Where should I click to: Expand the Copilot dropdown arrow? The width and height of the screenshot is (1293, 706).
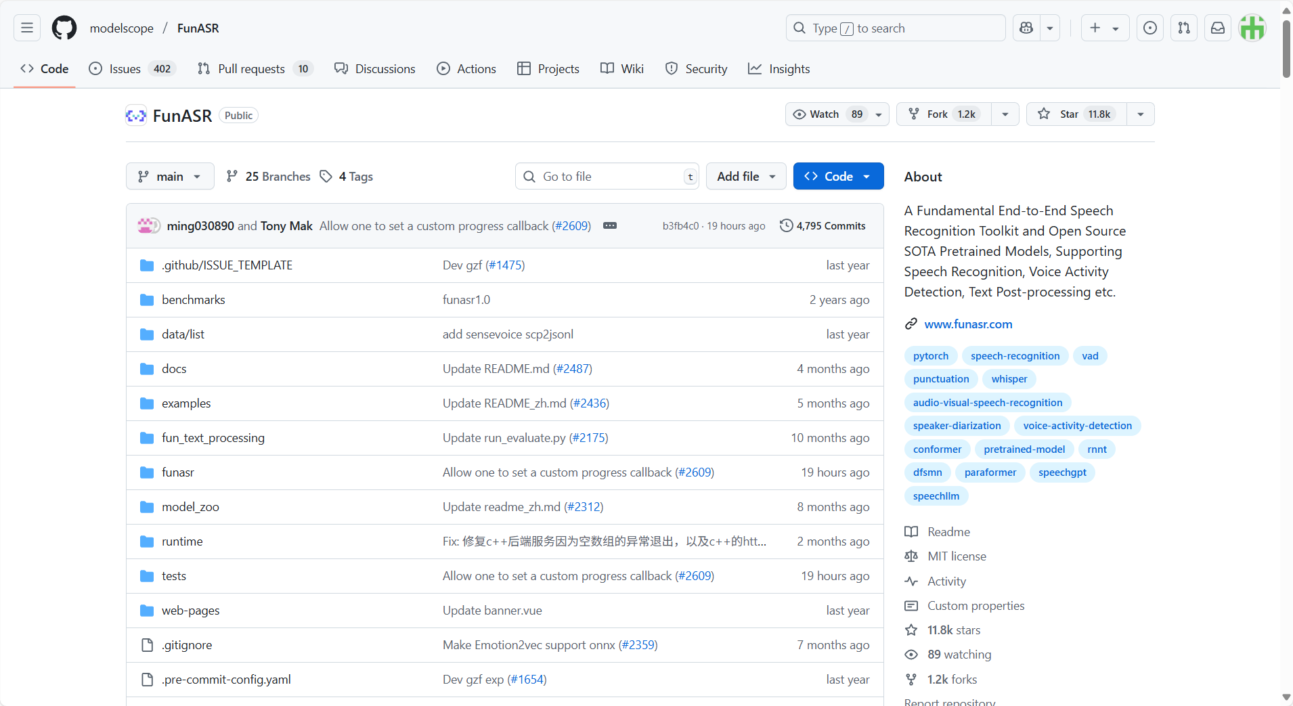click(x=1050, y=28)
